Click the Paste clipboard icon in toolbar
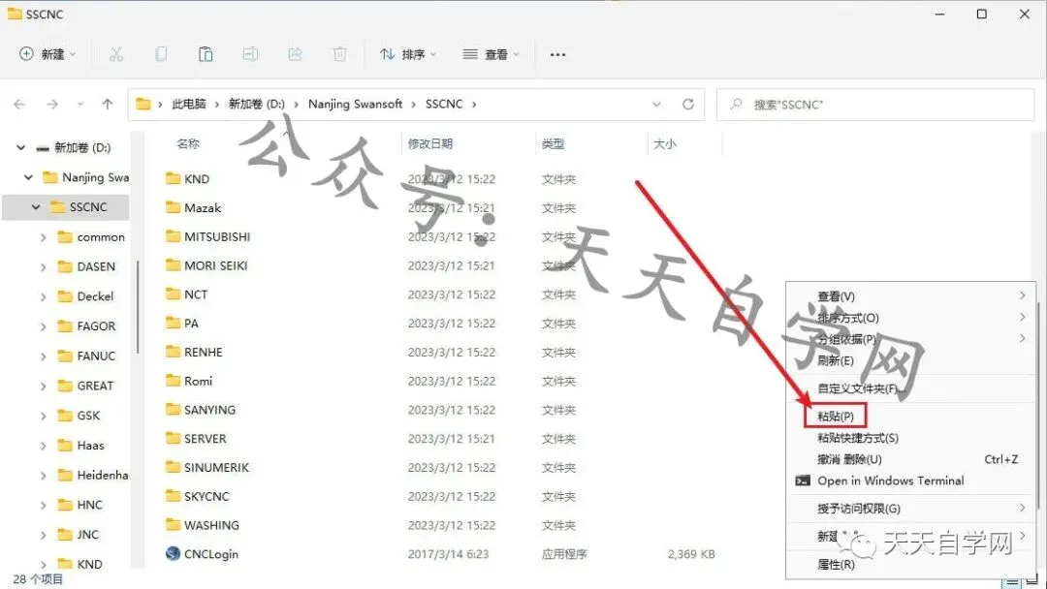The width and height of the screenshot is (1047, 589). [x=206, y=54]
